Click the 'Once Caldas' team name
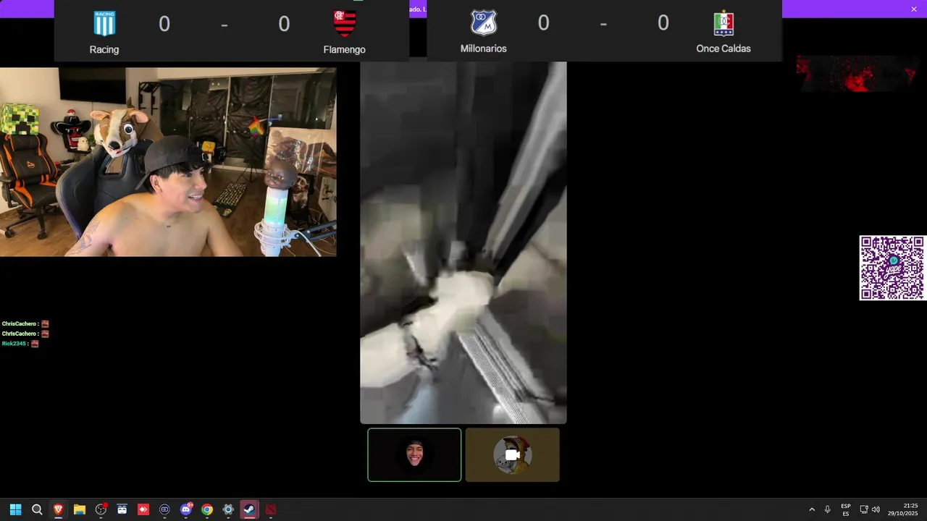 pyautogui.click(x=723, y=48)
